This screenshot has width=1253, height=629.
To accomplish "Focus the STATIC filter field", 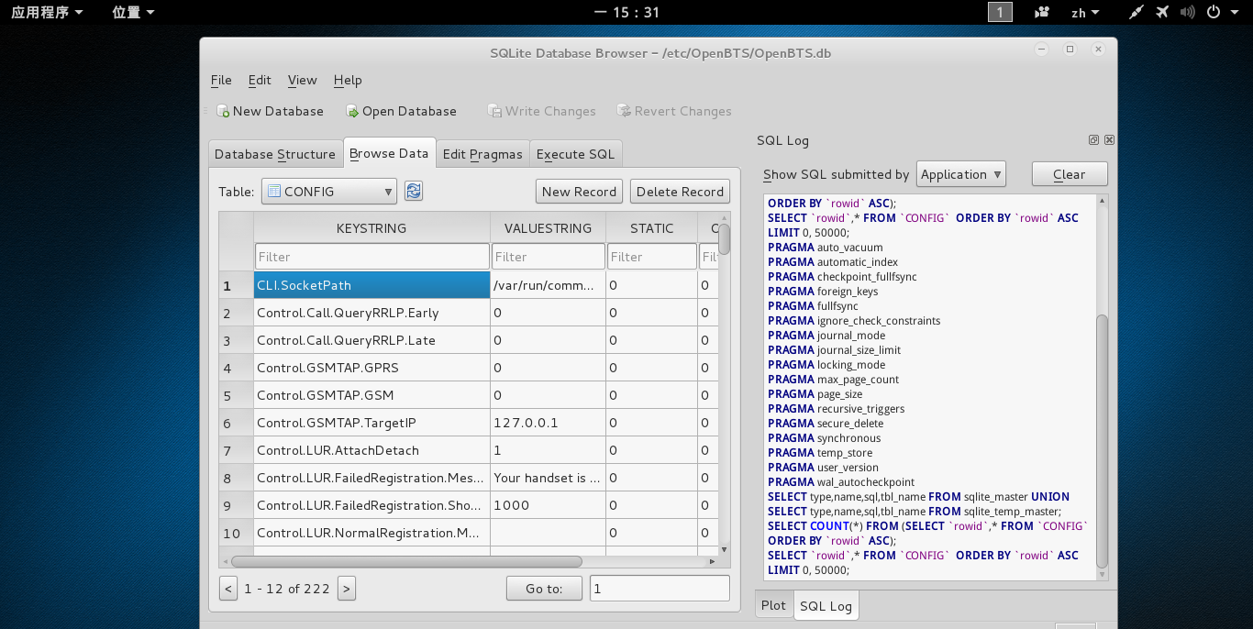I will click(651, 257).
